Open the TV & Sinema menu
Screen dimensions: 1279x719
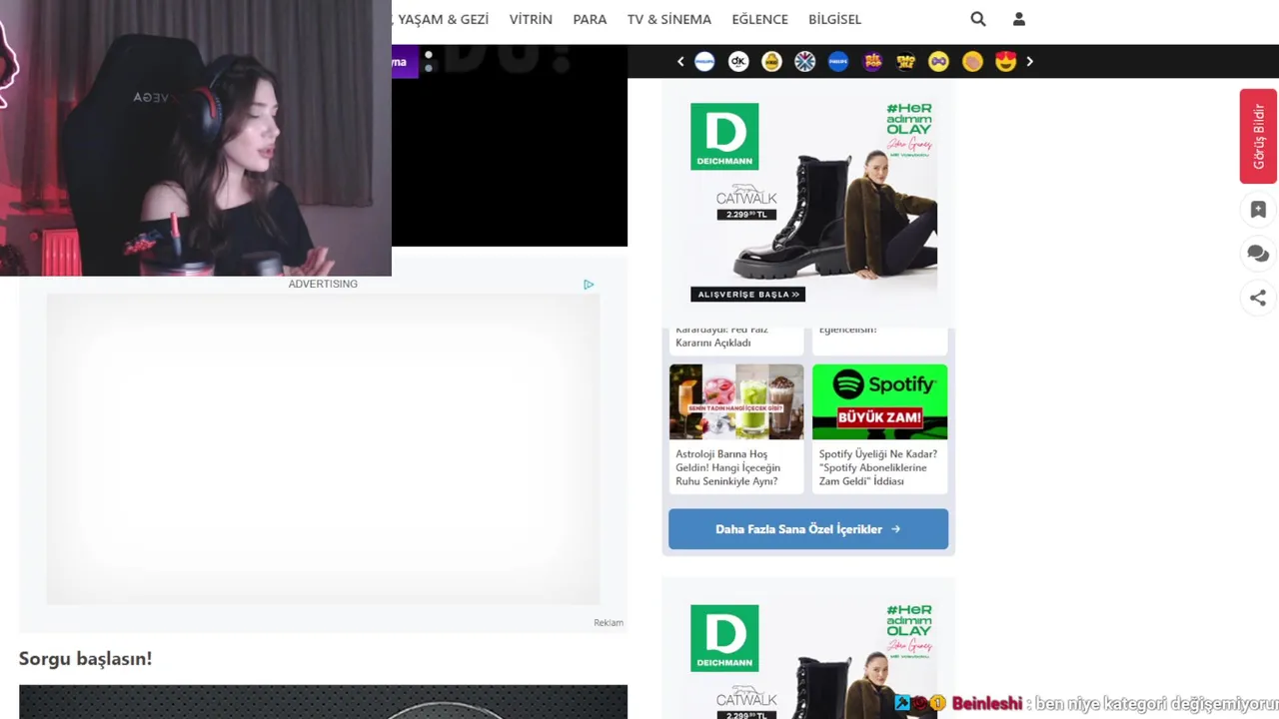669,19
